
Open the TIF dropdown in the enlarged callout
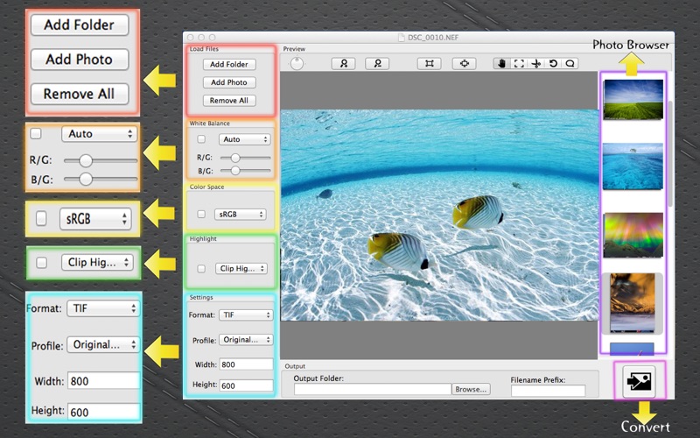click(103, 308)
